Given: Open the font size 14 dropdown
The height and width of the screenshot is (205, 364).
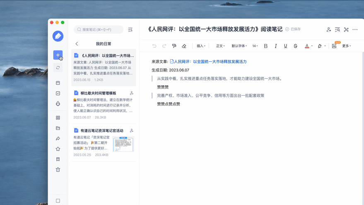Looking at the screenshot, I should (255, 46).
